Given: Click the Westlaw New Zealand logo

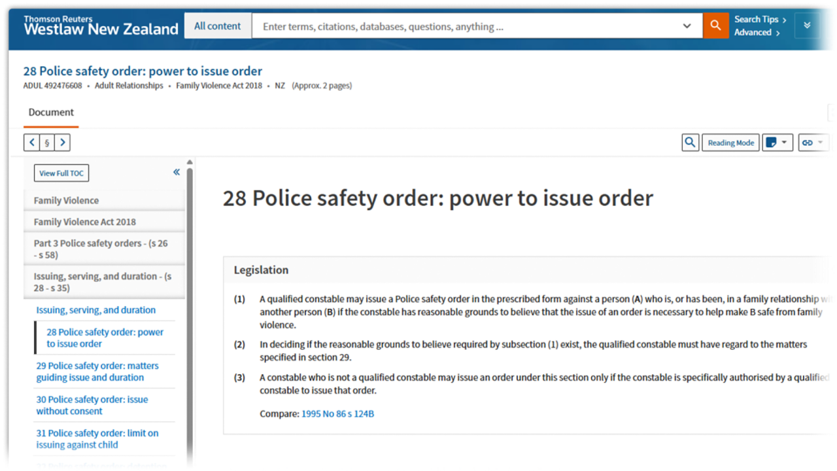Looking at the screenshot, I should [101, 26].
